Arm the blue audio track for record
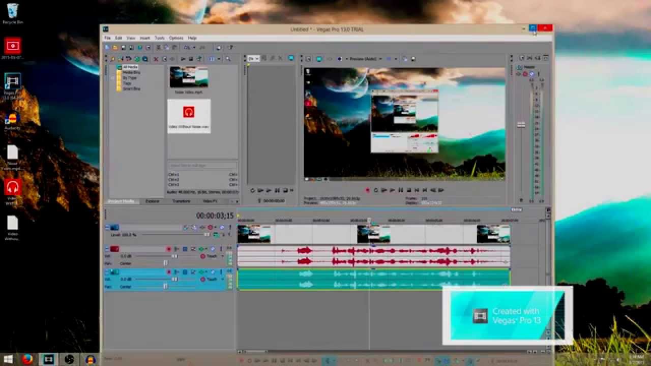Screen dimensions: 651x366 [169, 272]
